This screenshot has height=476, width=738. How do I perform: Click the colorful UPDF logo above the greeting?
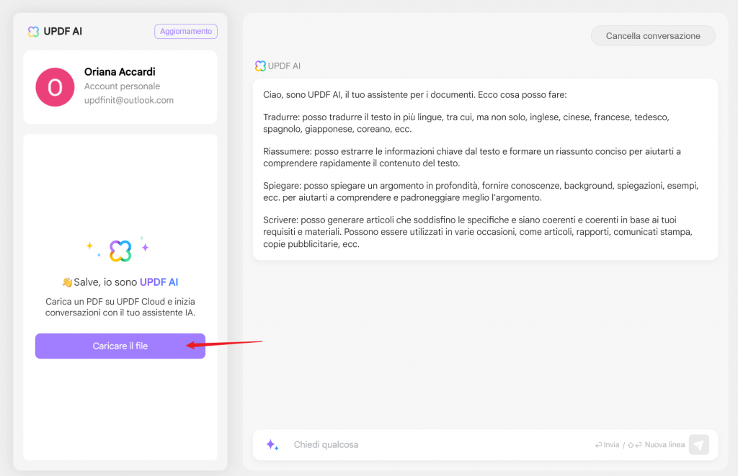tap(120, 251)
